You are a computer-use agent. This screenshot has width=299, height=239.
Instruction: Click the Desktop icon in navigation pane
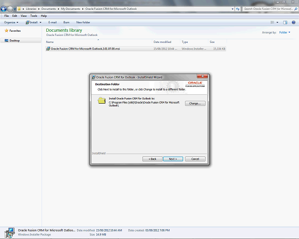(7, 41)
